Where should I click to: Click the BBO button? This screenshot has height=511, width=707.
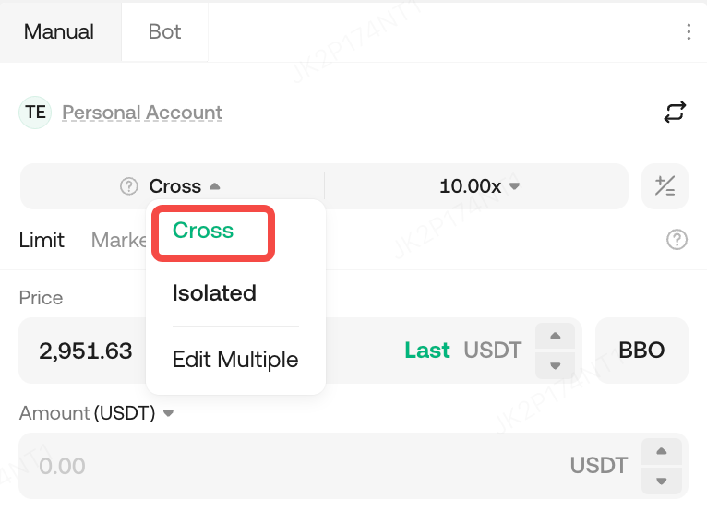(x=641, y=351)
